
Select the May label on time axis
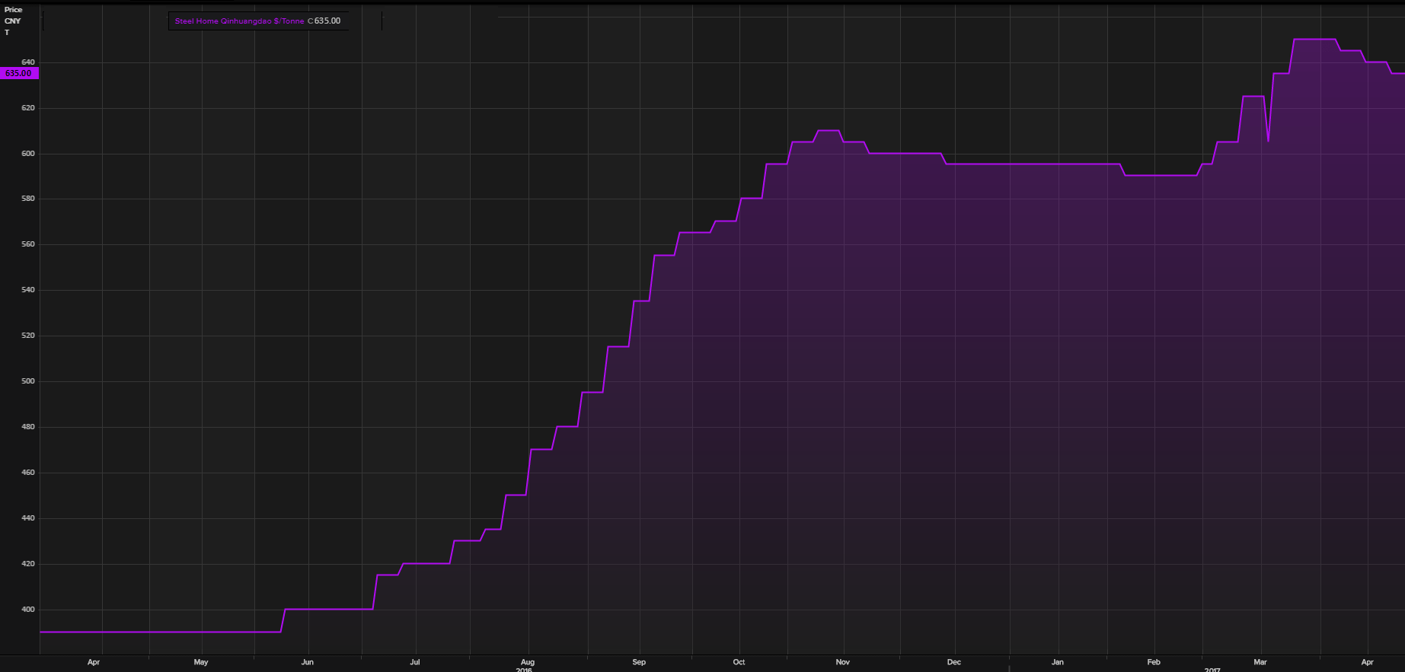tap(201, 662)
